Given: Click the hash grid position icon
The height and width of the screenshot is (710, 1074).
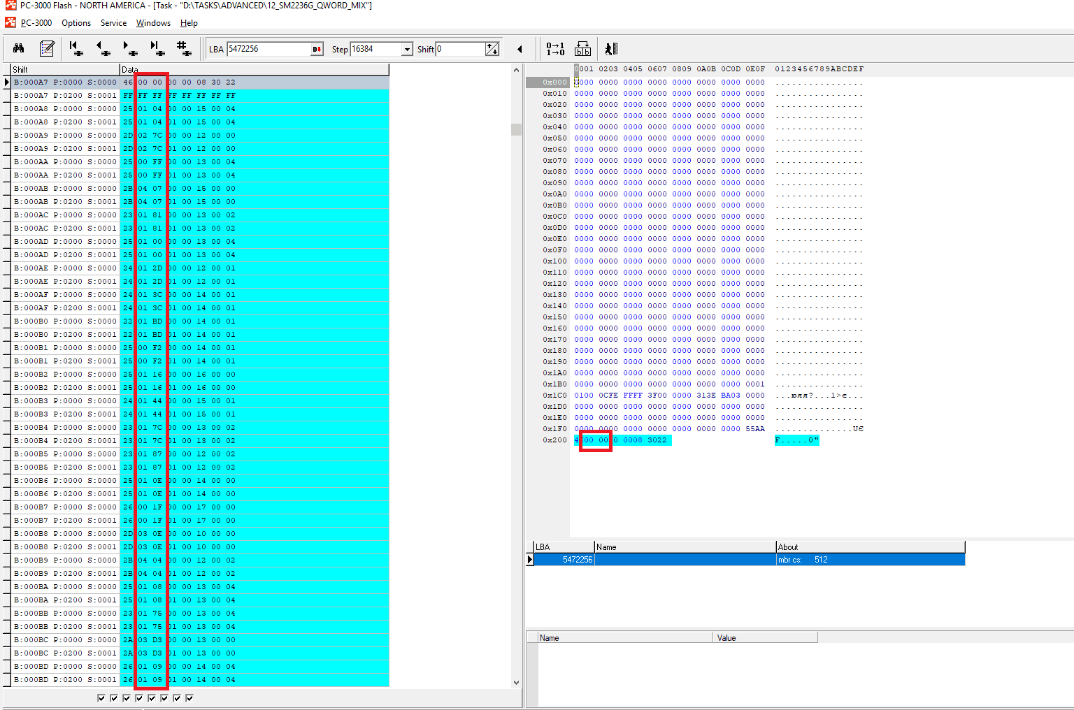Looking at the screenshot, I should [183, 48].
